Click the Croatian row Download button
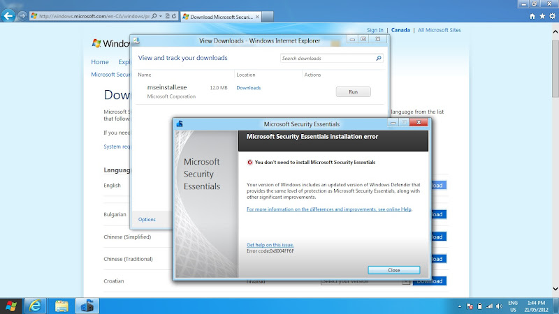 tap(430, 281)
